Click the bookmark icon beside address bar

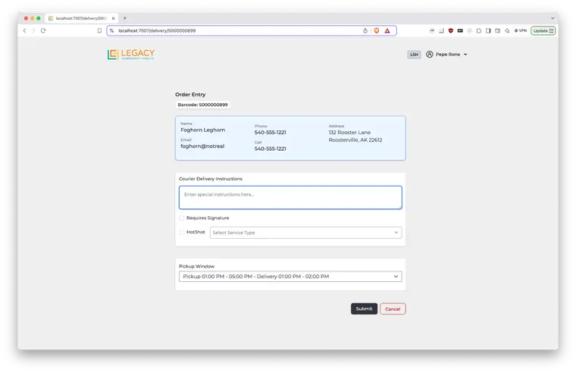pyautogui.click(x=99, y=30)
